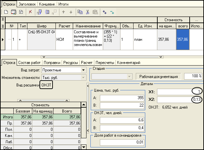The image size is (204, 150).
Task: Open the lower Расчет tab
Action: point(86,63)
